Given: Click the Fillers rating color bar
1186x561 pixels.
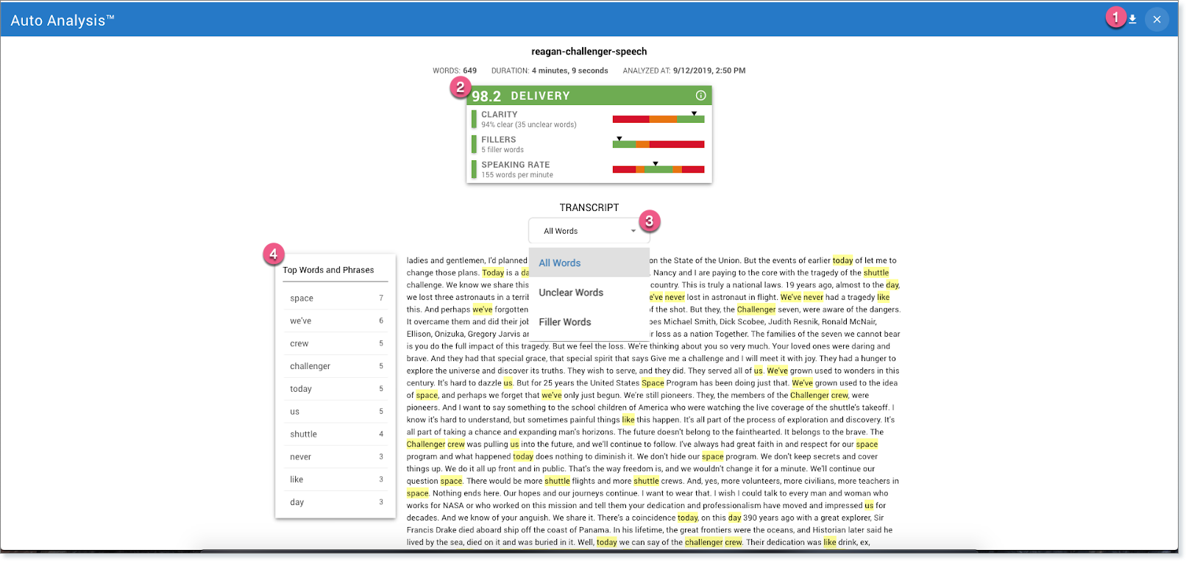Looking at the screenshot, I should pos(658,144).
